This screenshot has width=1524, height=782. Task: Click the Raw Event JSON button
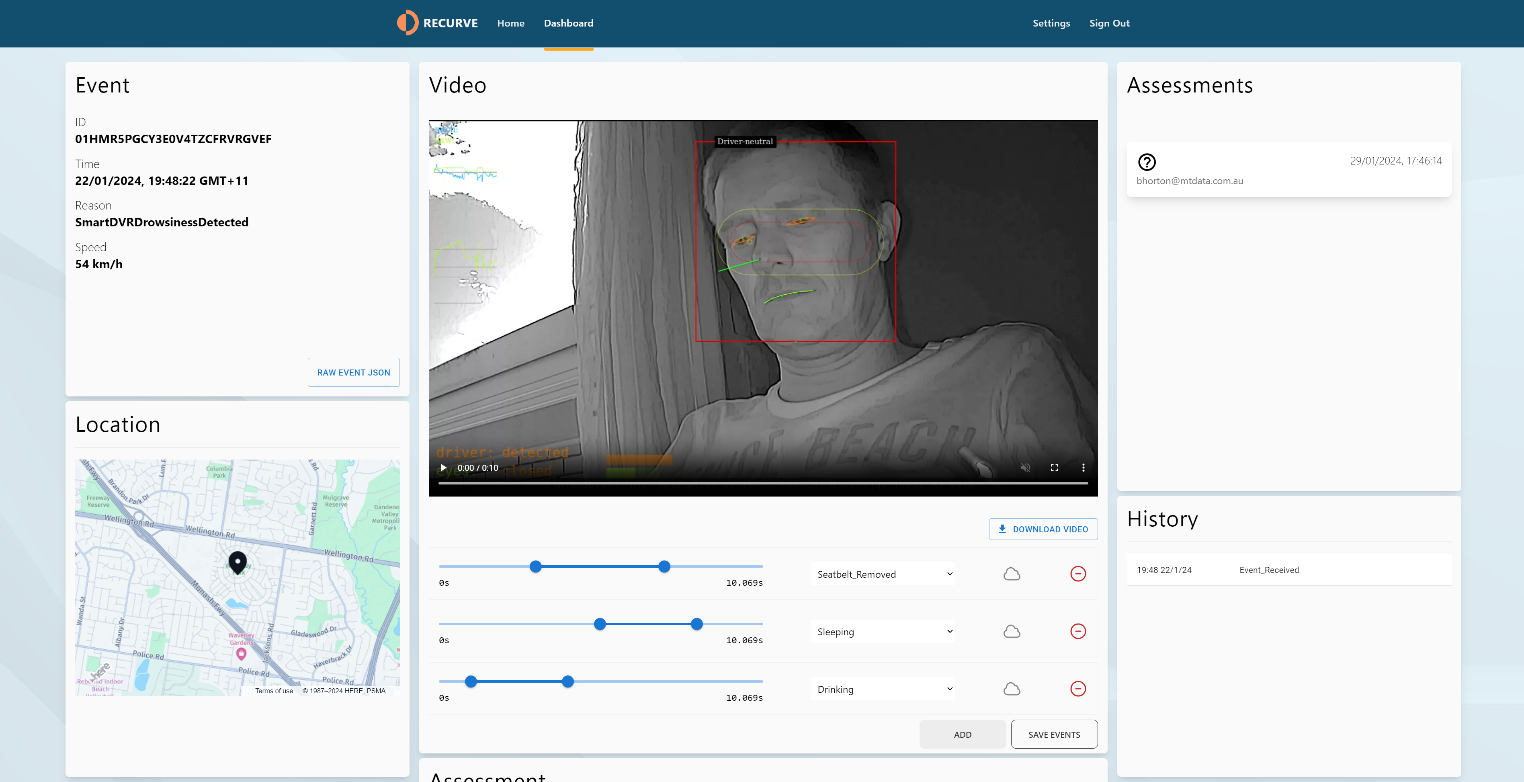click(x=353, y=372)
